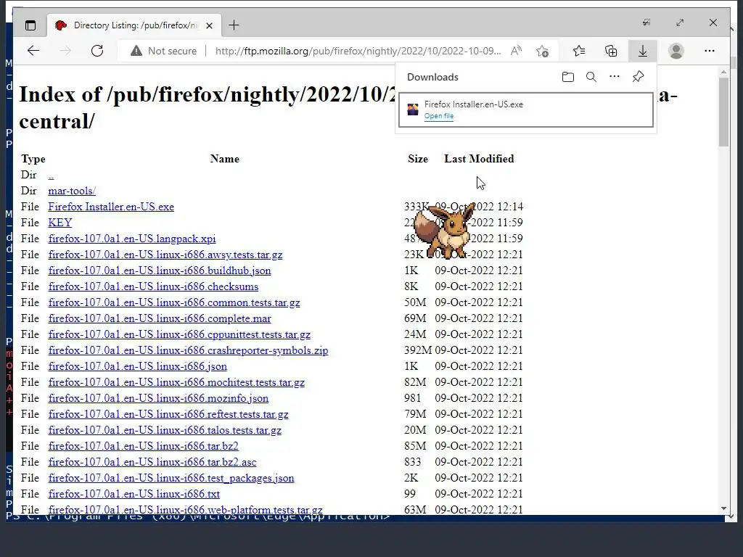
Task: Open the linux-i686.json link
Action: coord(137,366)
